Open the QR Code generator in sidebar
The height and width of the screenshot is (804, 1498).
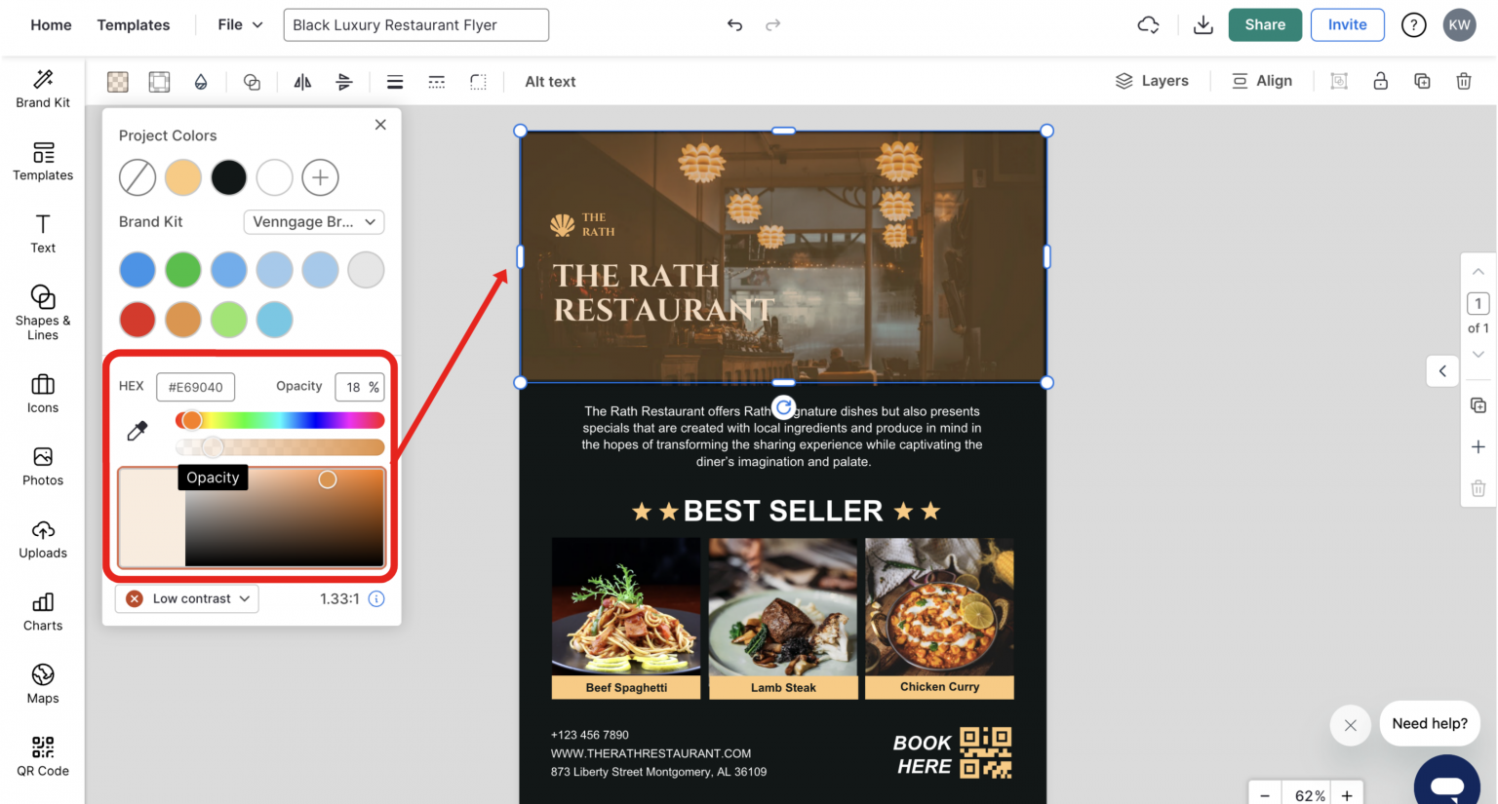(x=42, y=753)
